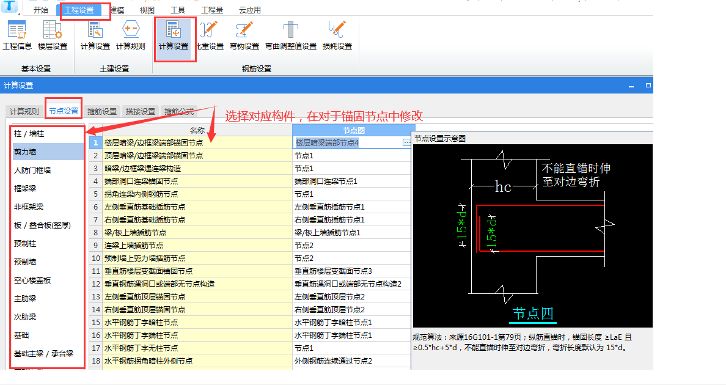The height and width of the screenshot is (385, 726).
Task: Click 垂直筋遇洞口或端部无节点构造2 cell
Action: (x=351, y=284)
